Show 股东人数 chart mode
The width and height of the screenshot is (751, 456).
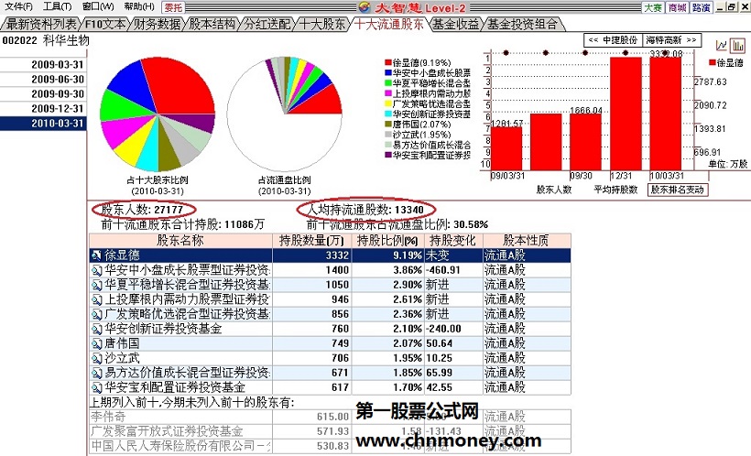[554, 190]
